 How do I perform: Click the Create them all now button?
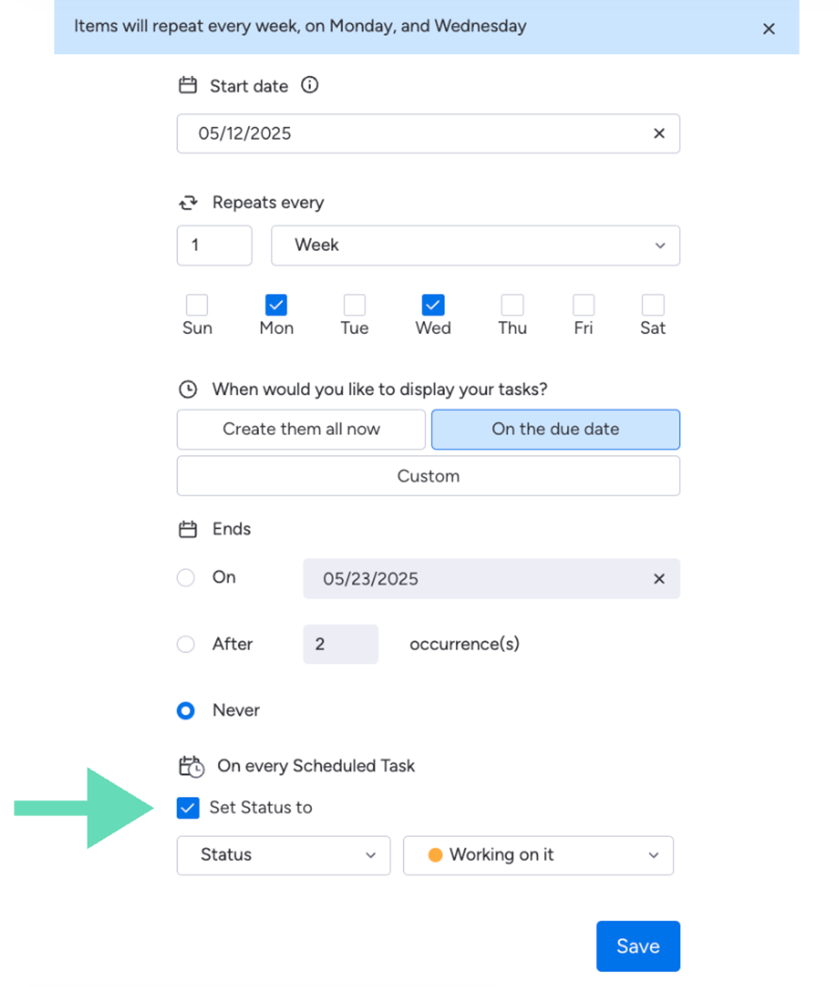point(301,429)
